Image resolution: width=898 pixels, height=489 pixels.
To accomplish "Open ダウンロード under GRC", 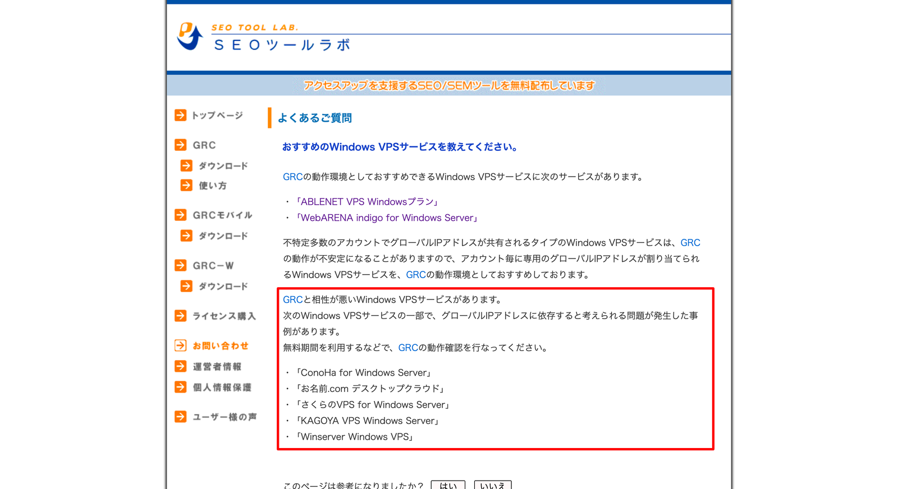I will click(x=223, y=166).
